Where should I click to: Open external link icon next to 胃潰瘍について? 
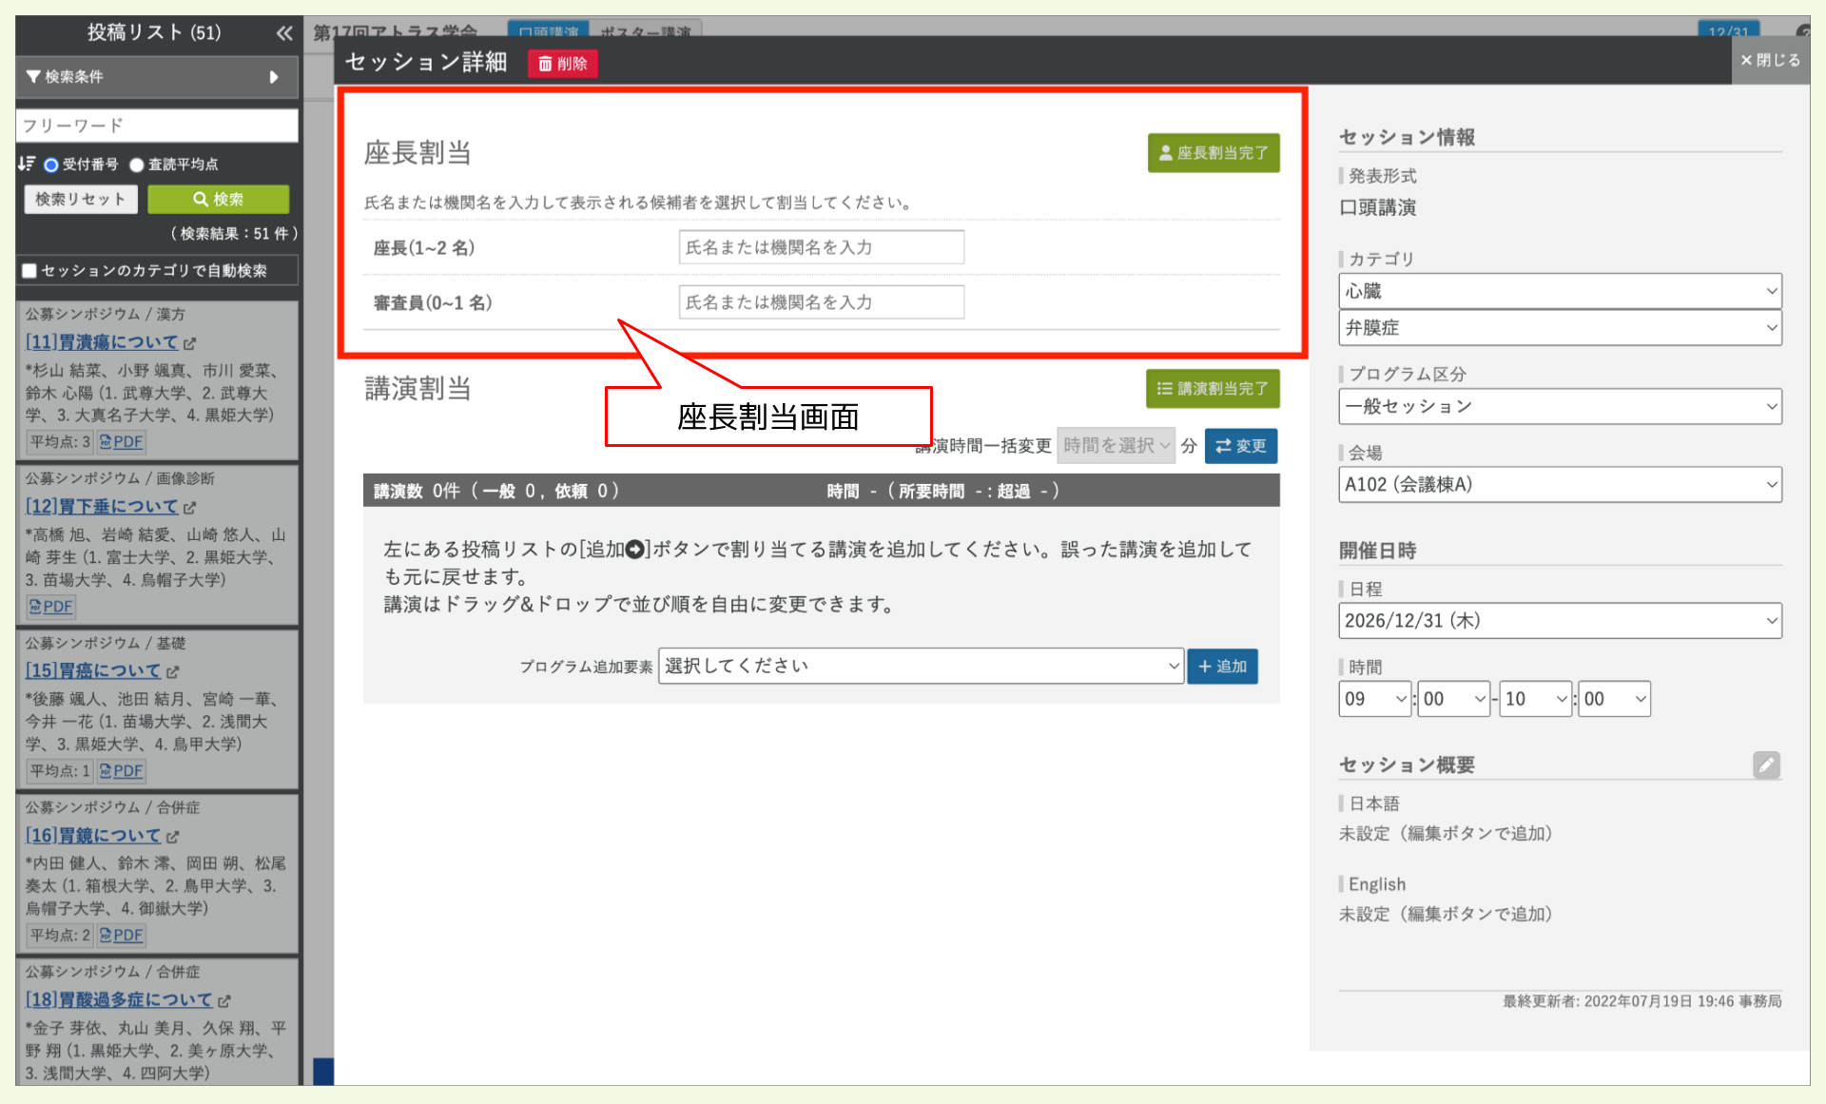tap(189, 343)
